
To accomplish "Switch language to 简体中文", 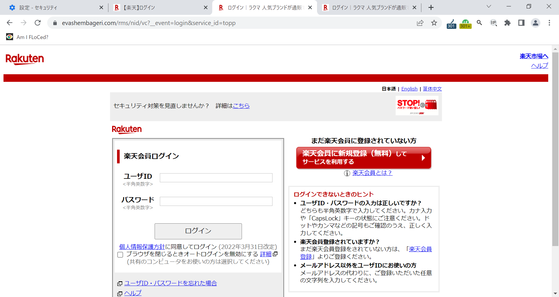I will click(432, 89).
